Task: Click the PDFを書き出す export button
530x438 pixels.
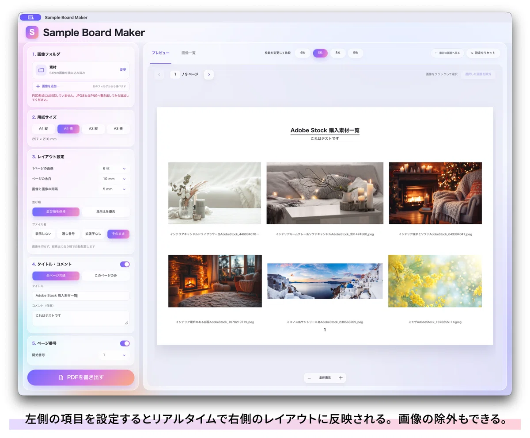Action: (81, 377)
